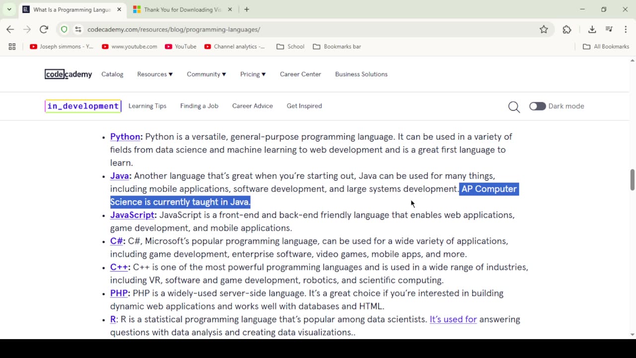Click the browser forward arrow
Image resolution: width=636 pixels, height=358 pixels.
(27, 29)
